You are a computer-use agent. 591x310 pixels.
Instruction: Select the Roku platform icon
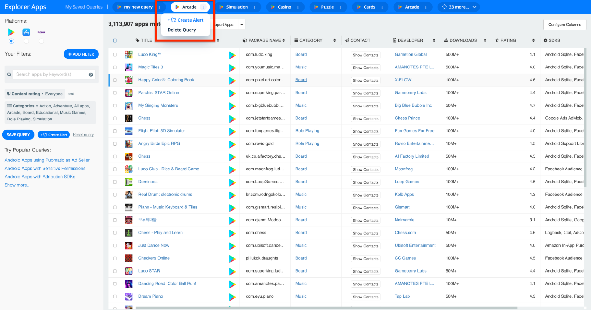[41, 32]
